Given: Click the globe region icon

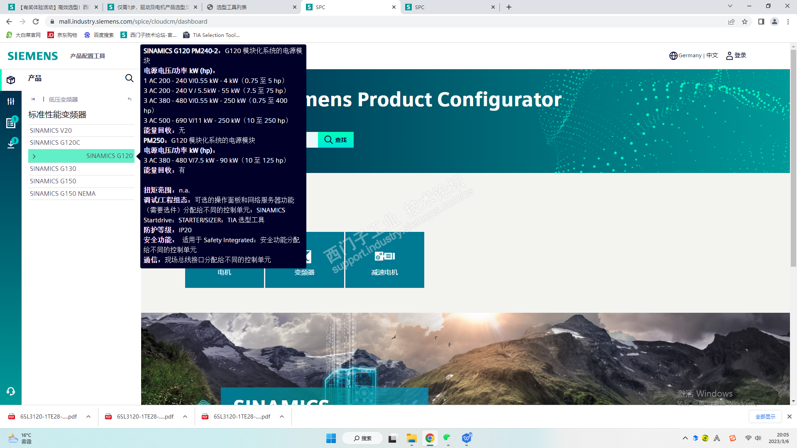Looking at the screenshot, I should coord(673,56).
